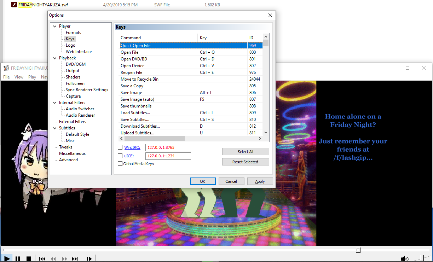
Task: Open the View menu in player
Action: tap(19, 77)
